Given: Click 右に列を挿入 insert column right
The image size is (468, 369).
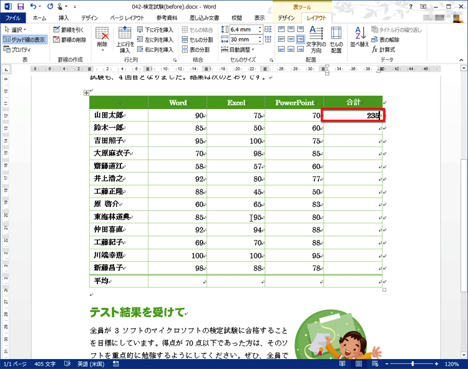Looking at the screenshot, I should point(155,49).
